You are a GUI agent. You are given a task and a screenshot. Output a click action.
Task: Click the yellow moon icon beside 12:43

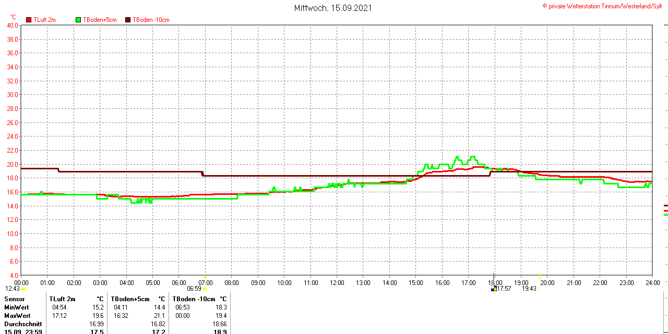tap(23, 289)
